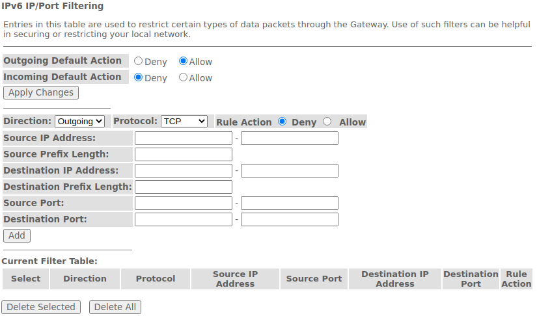Select Deny for Incoming Default Action
537x316 pixels.
pyautogui.click(x=139, y=77)
